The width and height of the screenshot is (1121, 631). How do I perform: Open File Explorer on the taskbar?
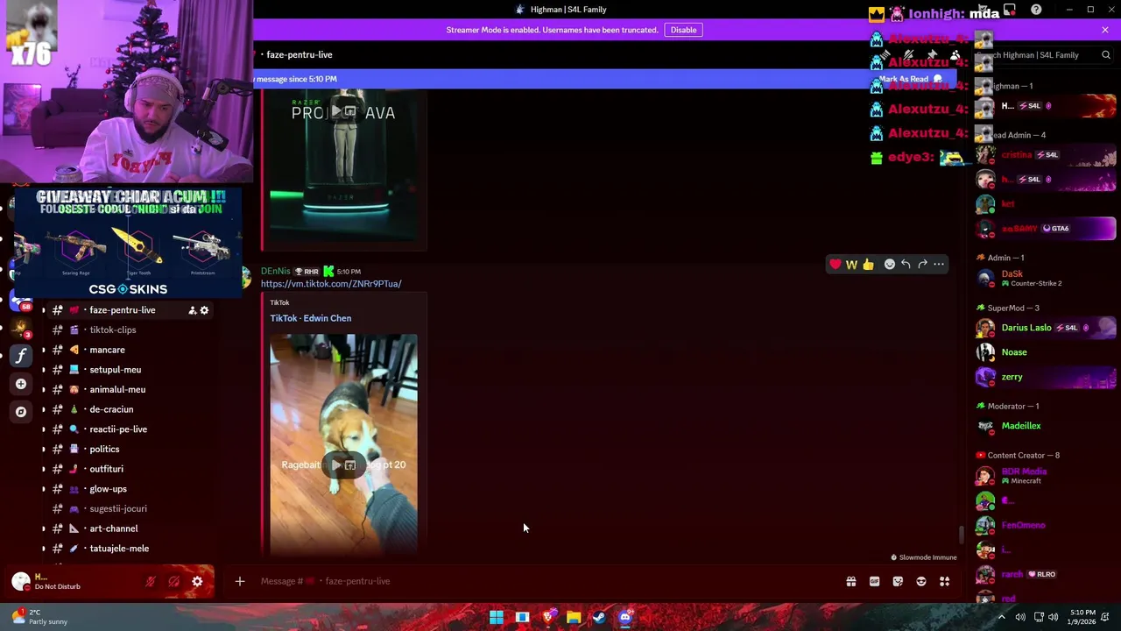coord(574,617)
